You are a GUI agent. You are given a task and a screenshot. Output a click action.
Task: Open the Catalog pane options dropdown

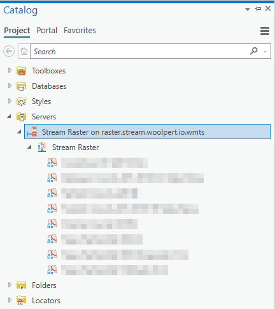coord(248,9)
